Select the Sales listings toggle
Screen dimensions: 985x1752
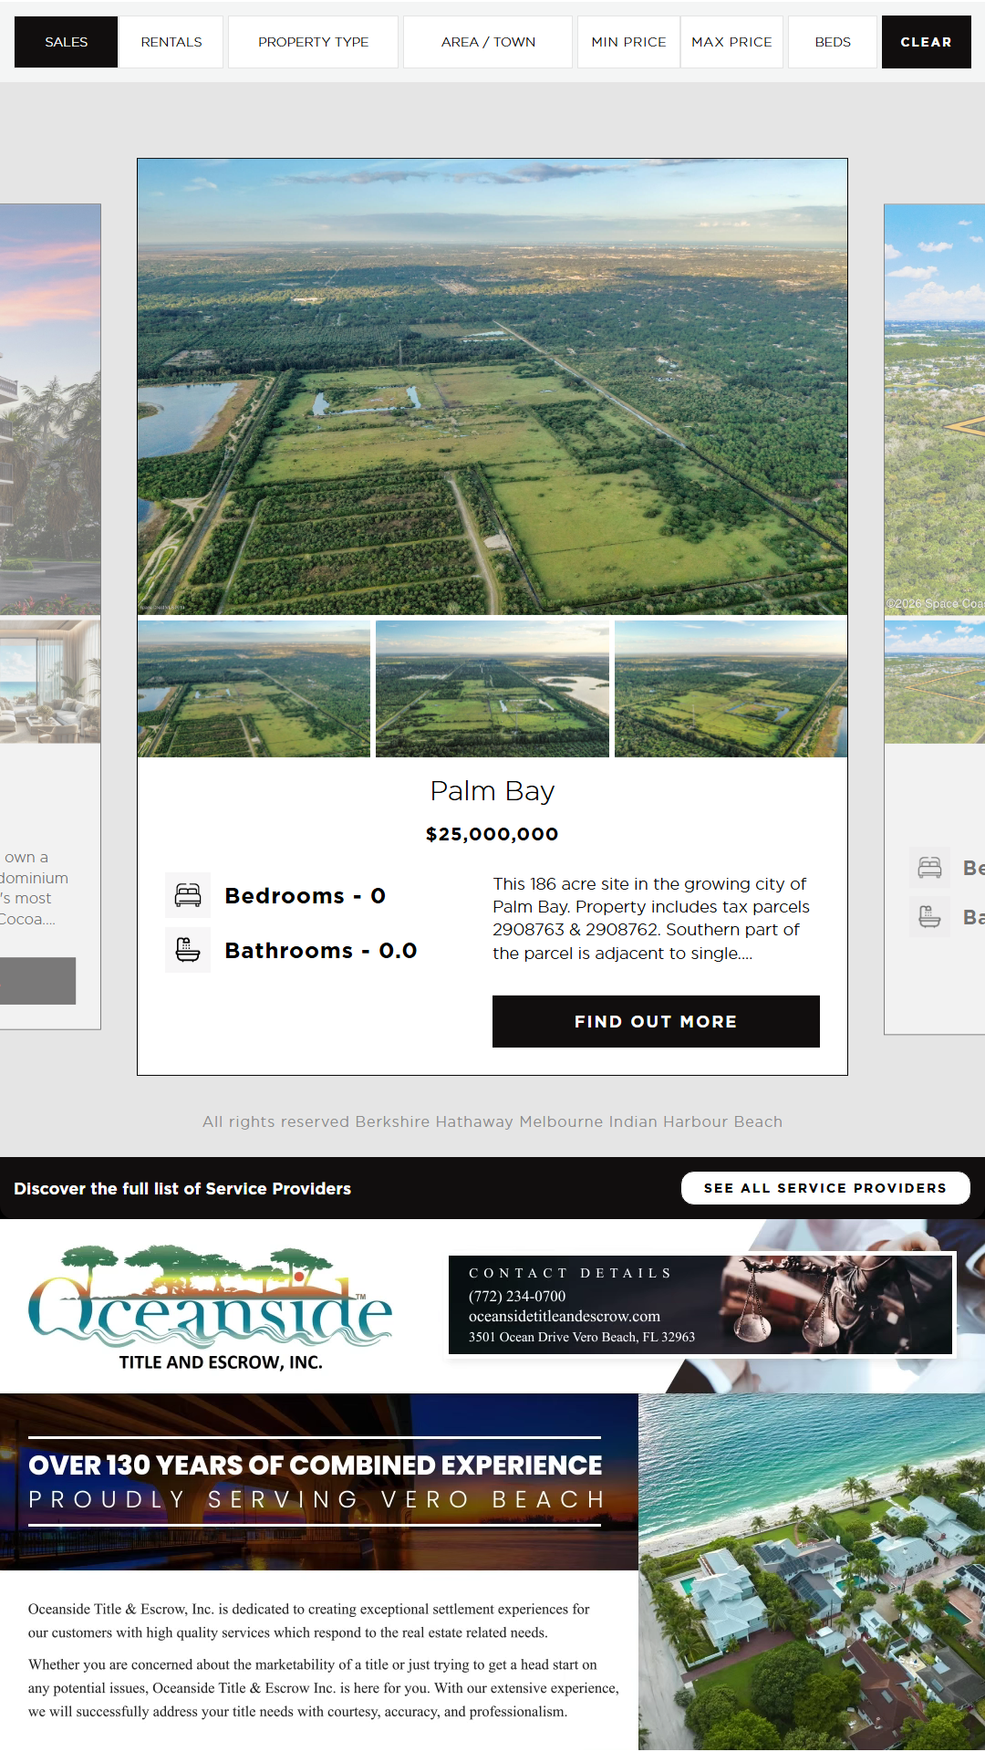click(67, 42)
